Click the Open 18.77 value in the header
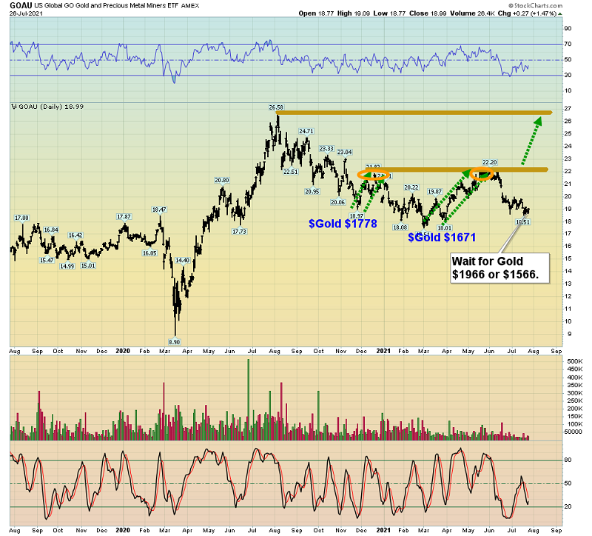This screenshot has width=592, height=536. coord(316,13)
